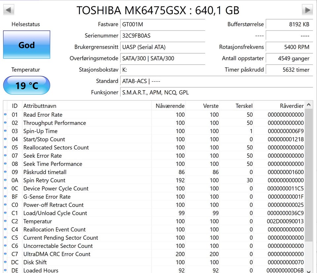Image resolution: width=317 pixels, height=273 pixels.
Task: Click the Attributtnavn column header
Action: 40,106
